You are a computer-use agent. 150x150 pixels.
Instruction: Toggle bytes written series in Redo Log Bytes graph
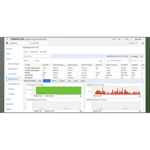point(49,111)
